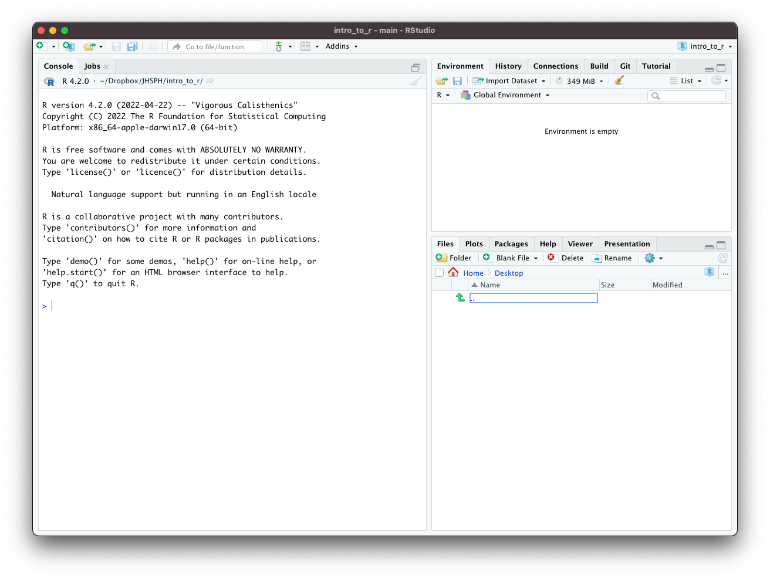Image resolution: width=770 pixels, height=579 pixels.
Task: Open the intro_to_r project menu
Action: pos(705,46)
